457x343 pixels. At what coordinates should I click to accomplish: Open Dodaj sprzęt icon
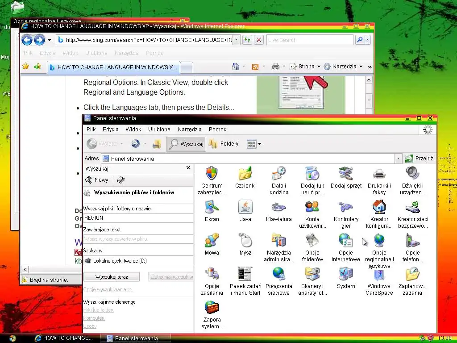coord(346,177)
